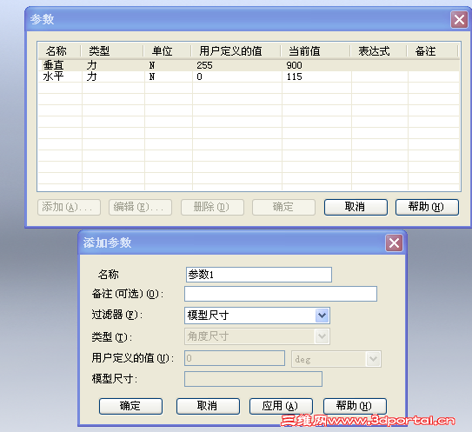Screen dimensions: 472x432
Task: Click the 当前值 column header
Action: (x=316, y=51)
